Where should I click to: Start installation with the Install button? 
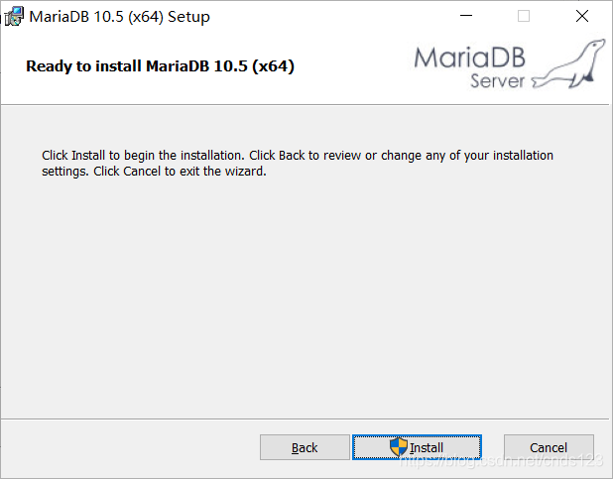click(417, 447)
